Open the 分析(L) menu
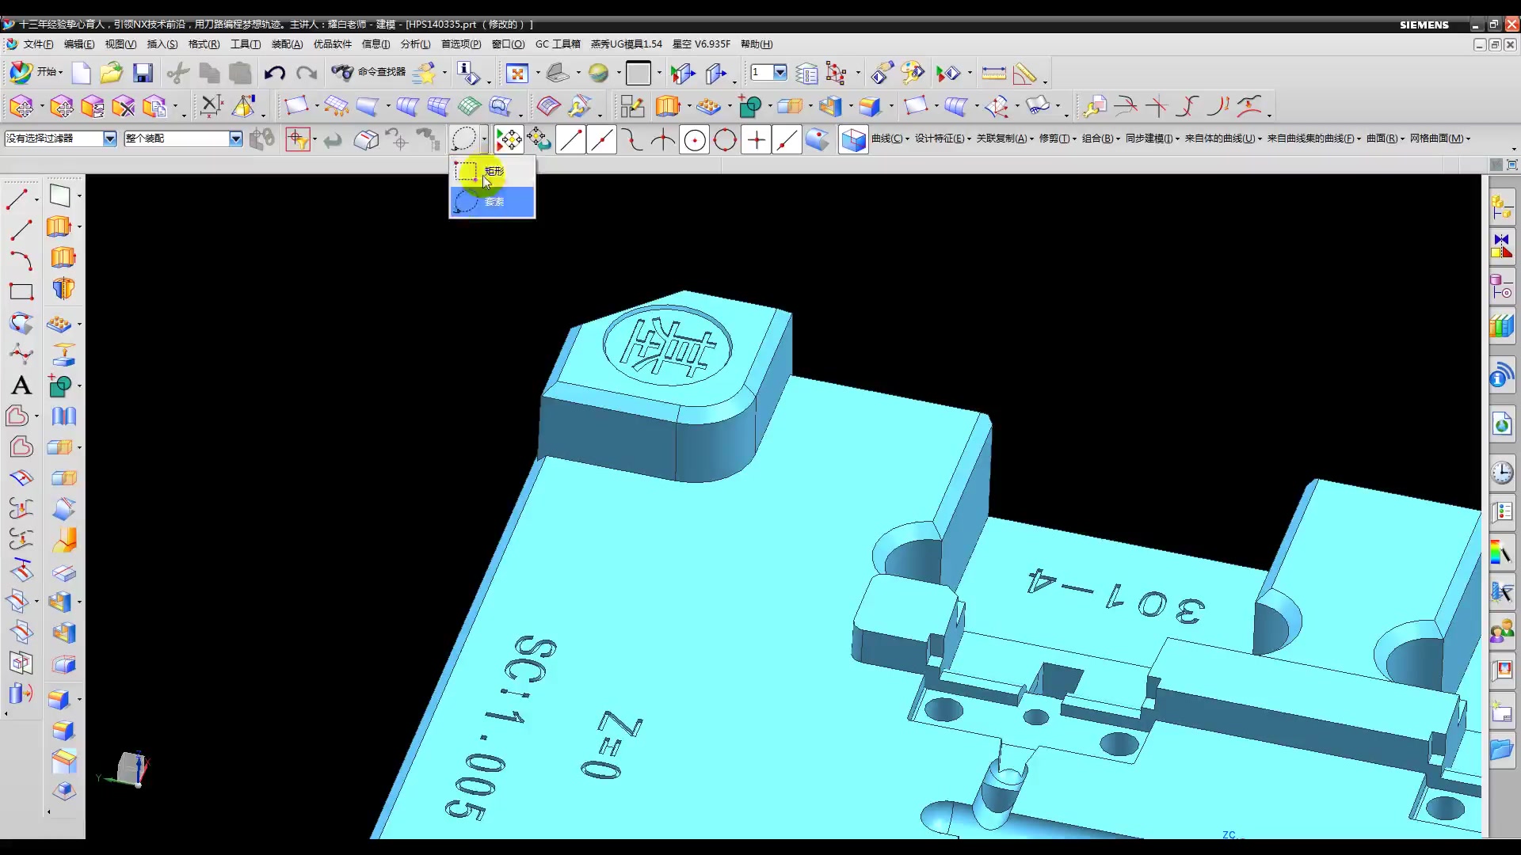Viewport: 1521px width, 855px height. pos(415,44)
